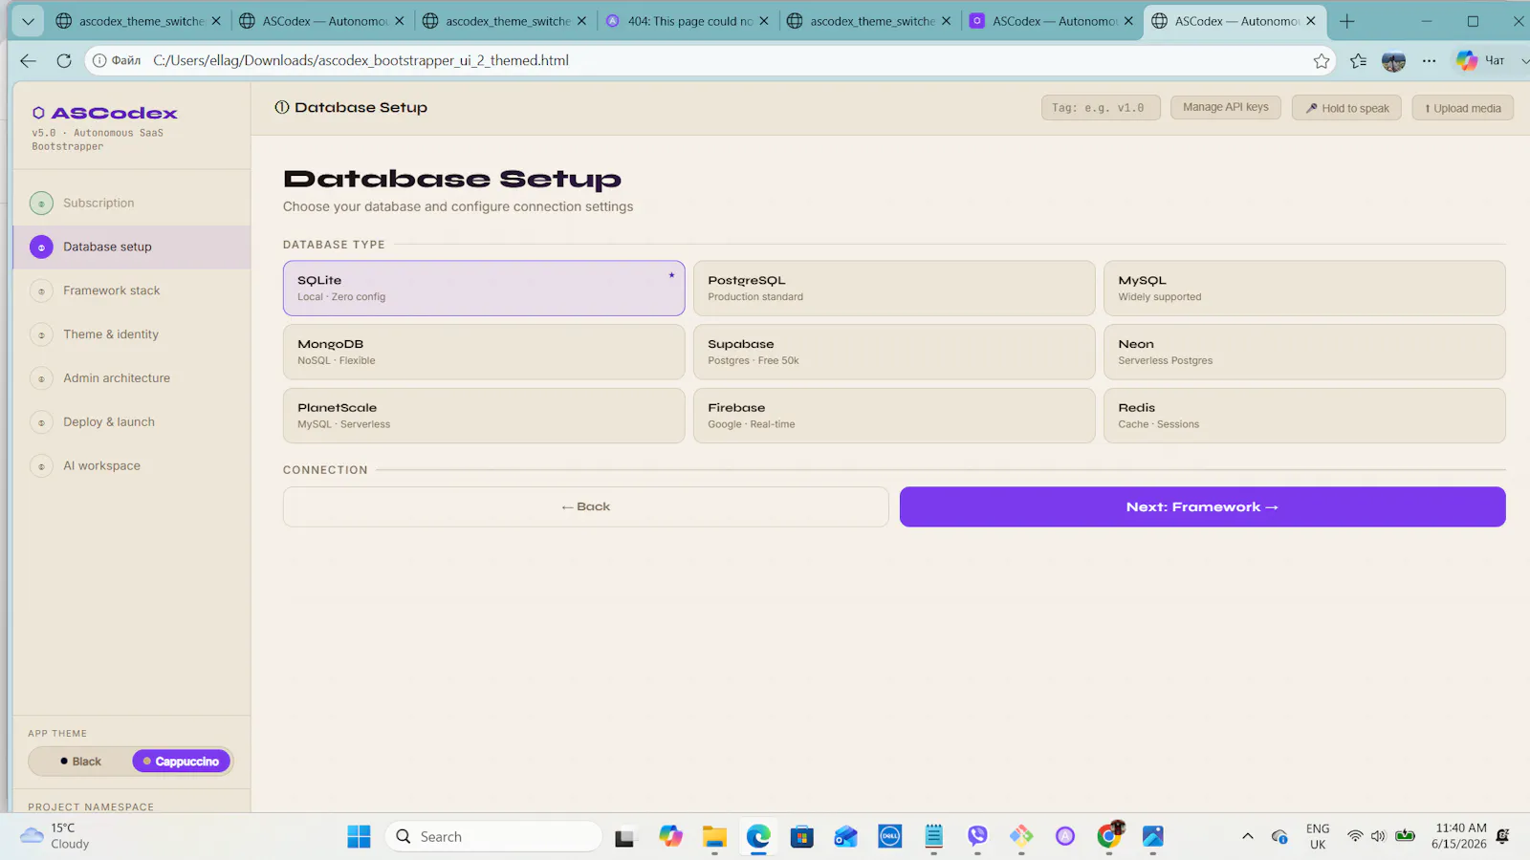Screen dimensions: 1530x860
Task: Click the Deploy & launch step circle icon
Action: (41, 422)
